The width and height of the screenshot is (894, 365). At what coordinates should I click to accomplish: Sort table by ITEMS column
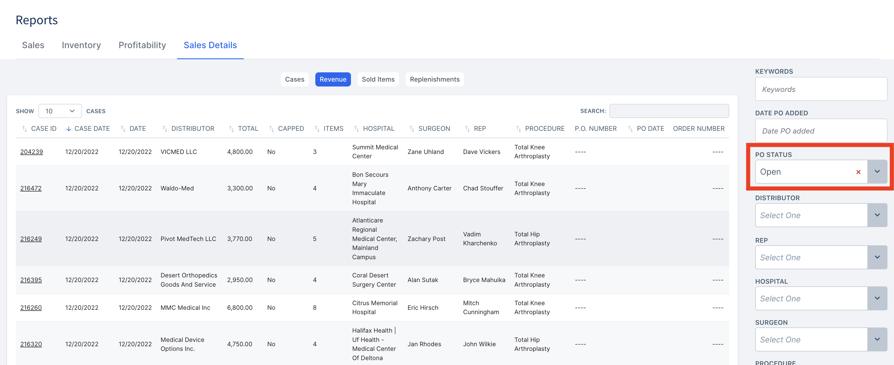point(329,128)
